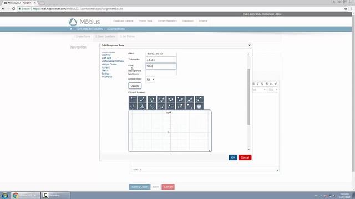This screenshot has width=355, height=199.
Task: Select the Sketch question type
Action: click(x=105, y=71)
